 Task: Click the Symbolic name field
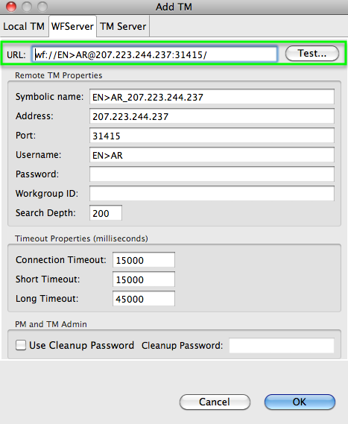click(212, 97)
